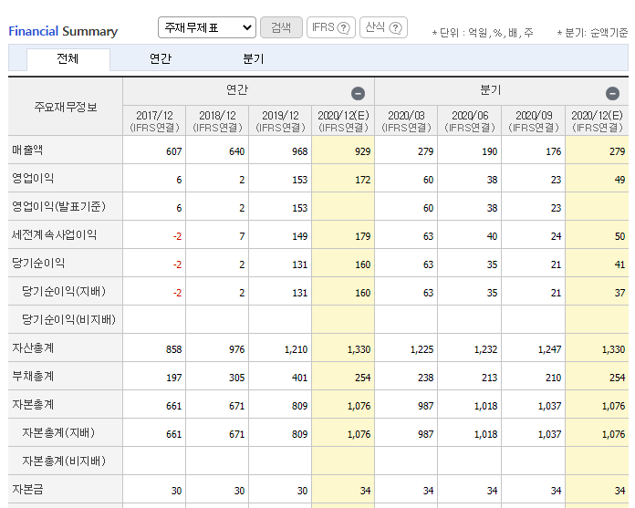The width and height of the screenshot is (635, 508).
Task: Select the annual 2020/12(E) column header
Action: click(343, 121)
